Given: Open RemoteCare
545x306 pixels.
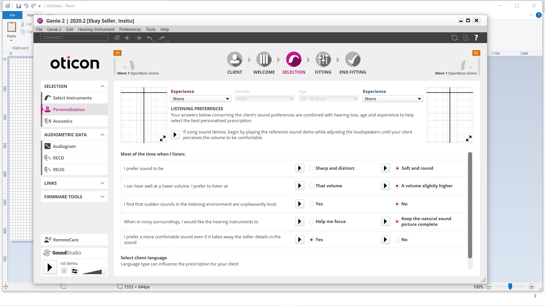Looking at the screenshot, I should pos(74,240).
